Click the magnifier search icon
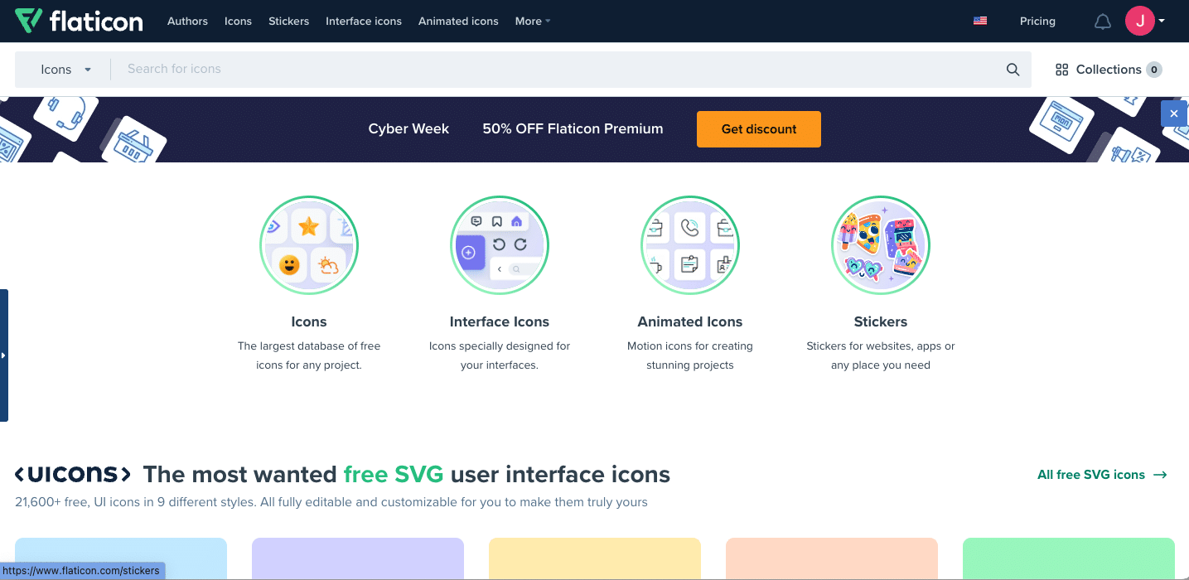 1013,70
